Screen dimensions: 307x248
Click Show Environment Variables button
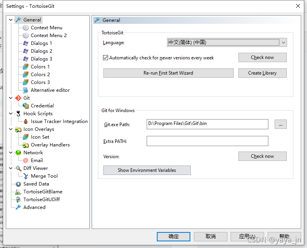point(147,170)
